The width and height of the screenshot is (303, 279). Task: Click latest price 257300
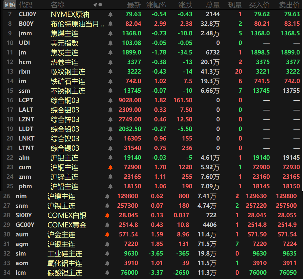[128, 206]
